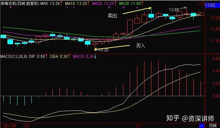Open the 日线 period selector
The width and height of the screenshot is (220, 128).
pyautogui.click(x=213, y=125)
